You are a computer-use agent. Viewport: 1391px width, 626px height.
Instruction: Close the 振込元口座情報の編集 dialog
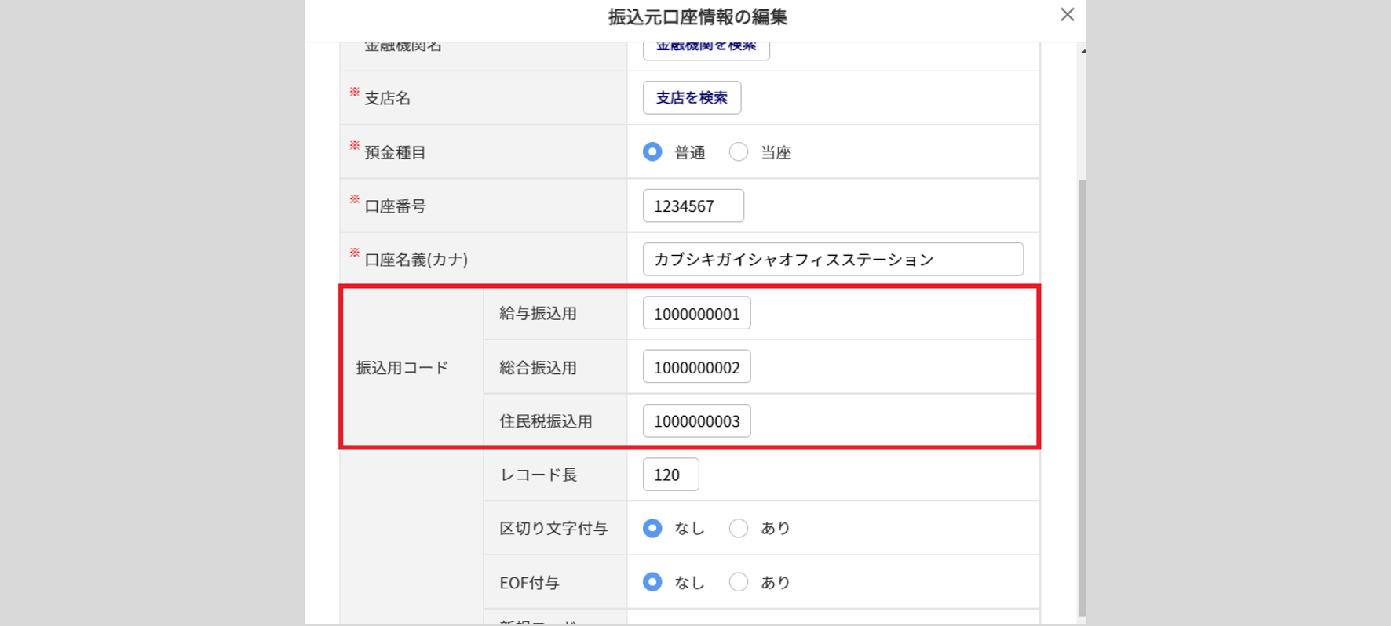(x=1067, y=15)
